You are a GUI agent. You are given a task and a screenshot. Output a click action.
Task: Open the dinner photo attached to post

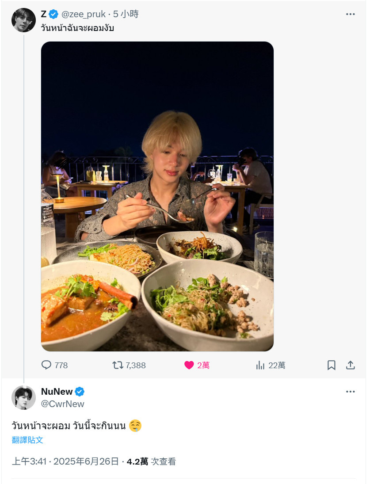pos(157,196)
